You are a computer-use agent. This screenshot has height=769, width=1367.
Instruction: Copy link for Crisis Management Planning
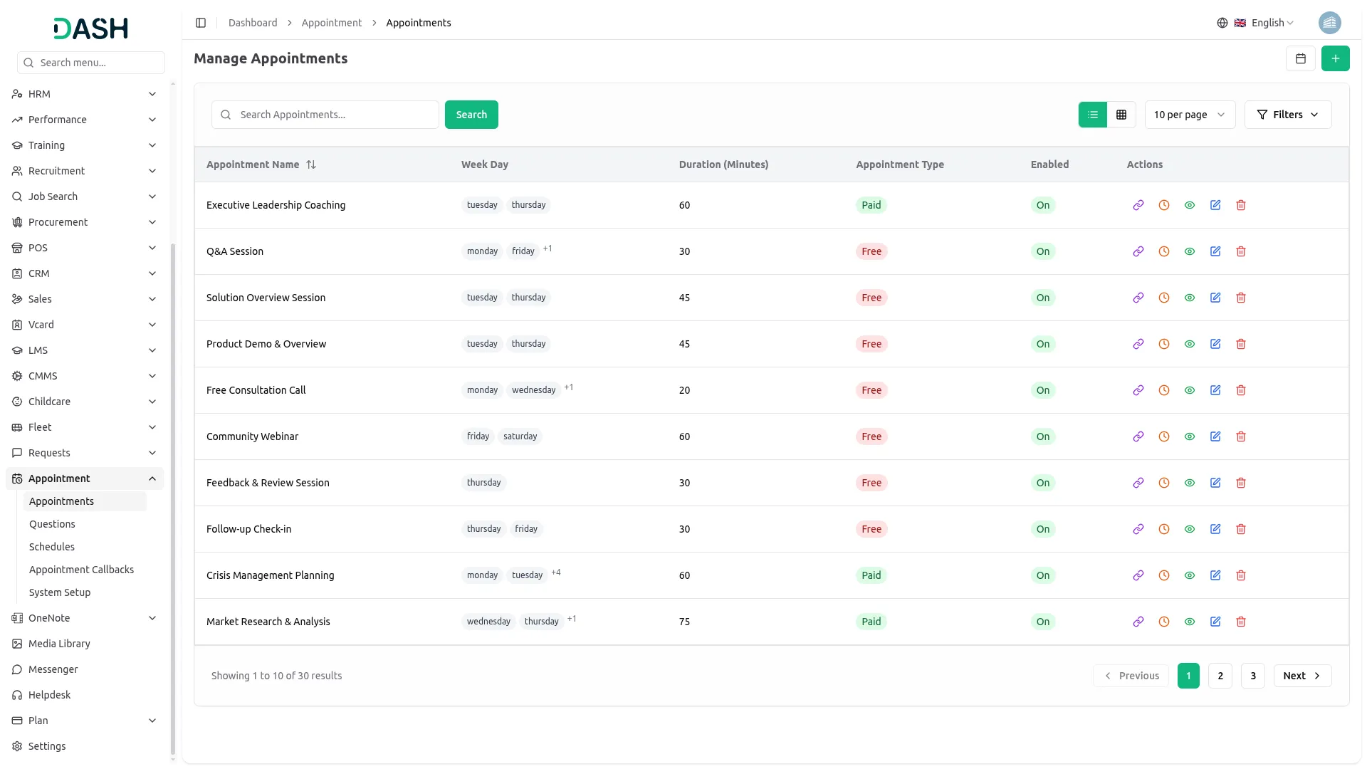[x=1138, y=575]
